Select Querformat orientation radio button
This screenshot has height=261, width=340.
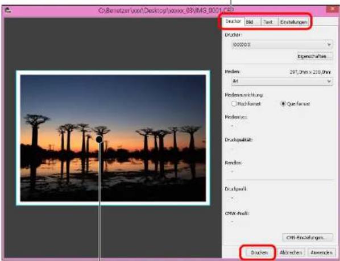(283, 104)
